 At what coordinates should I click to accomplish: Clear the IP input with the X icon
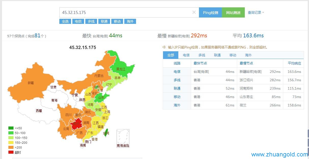[194, 12]
